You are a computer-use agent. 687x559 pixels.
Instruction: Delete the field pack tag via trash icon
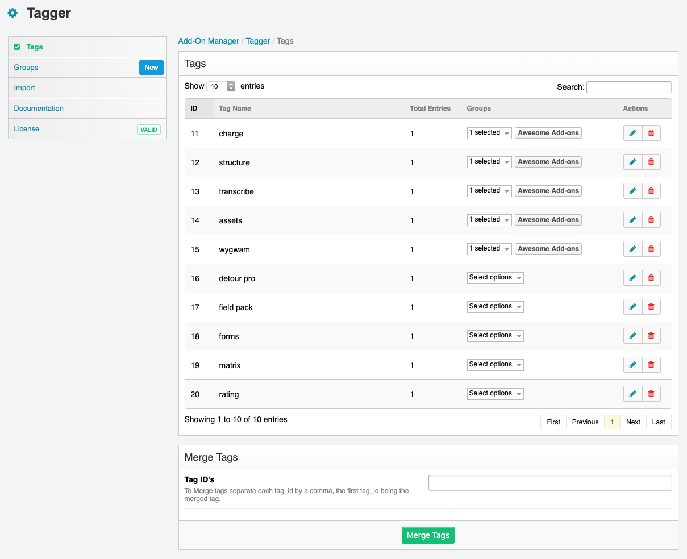[x=651, y=307]
